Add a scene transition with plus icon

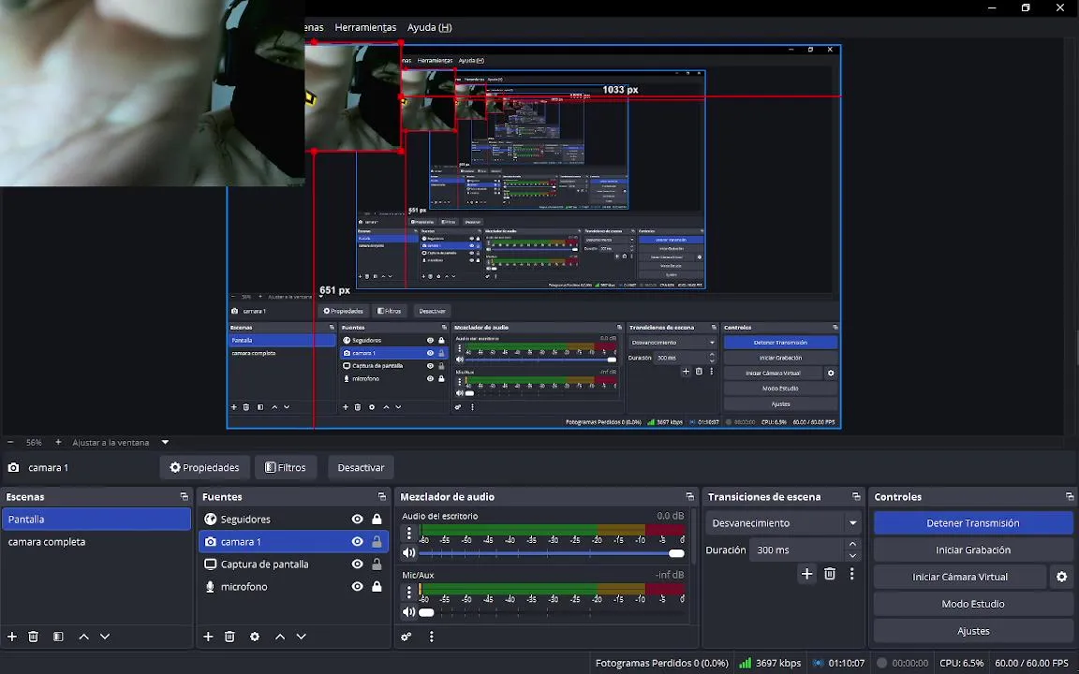807,574
